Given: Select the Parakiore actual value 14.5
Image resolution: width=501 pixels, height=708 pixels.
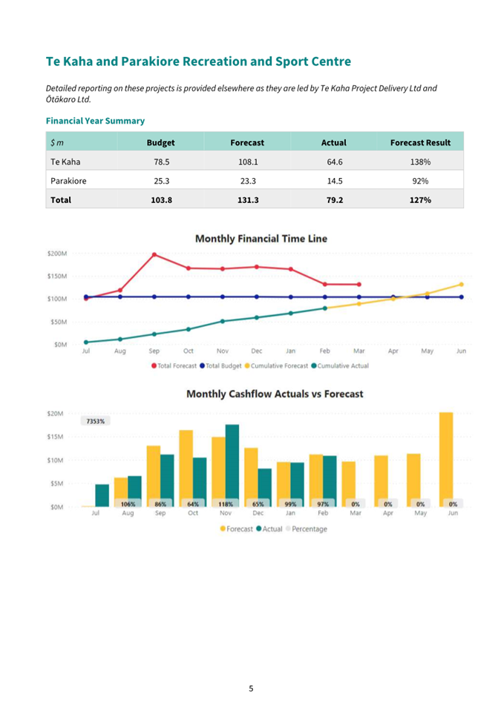Looking at the screenshot, I should [x=335, y=181].
